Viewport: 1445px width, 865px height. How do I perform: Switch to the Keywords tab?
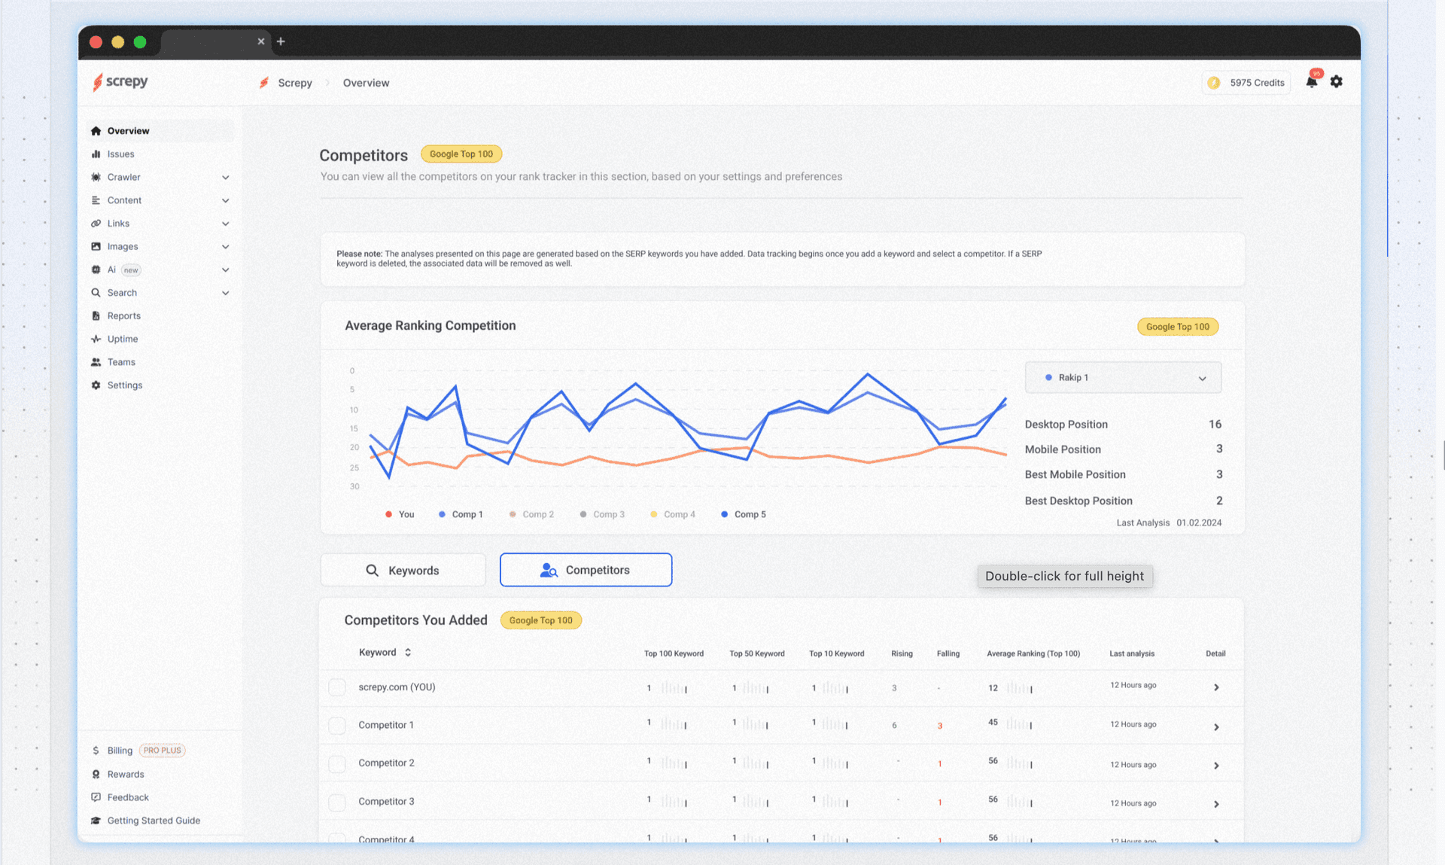(403, 570)
